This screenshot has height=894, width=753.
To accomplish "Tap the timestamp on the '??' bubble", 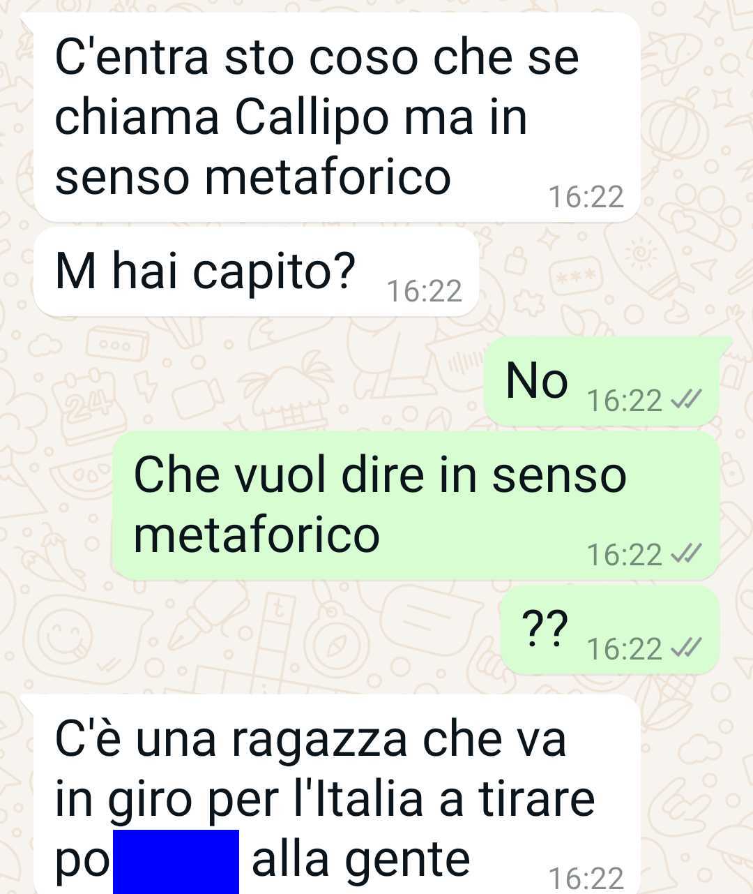I will (x=625, y=649).
